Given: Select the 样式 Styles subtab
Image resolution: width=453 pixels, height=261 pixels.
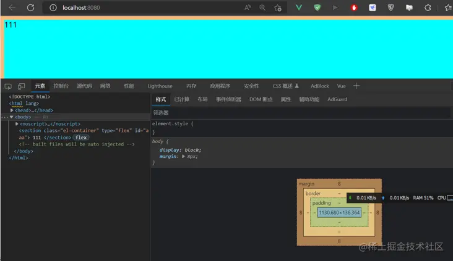Looking at the screenshot, I should coord(161,99).
